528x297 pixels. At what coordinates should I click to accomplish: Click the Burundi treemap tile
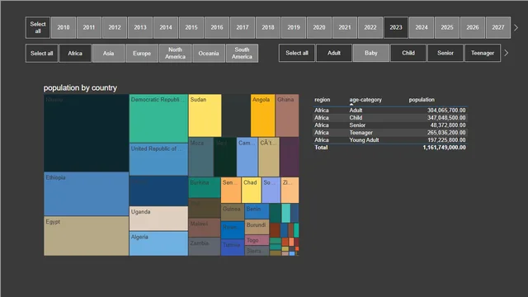(x=257, y=228)
